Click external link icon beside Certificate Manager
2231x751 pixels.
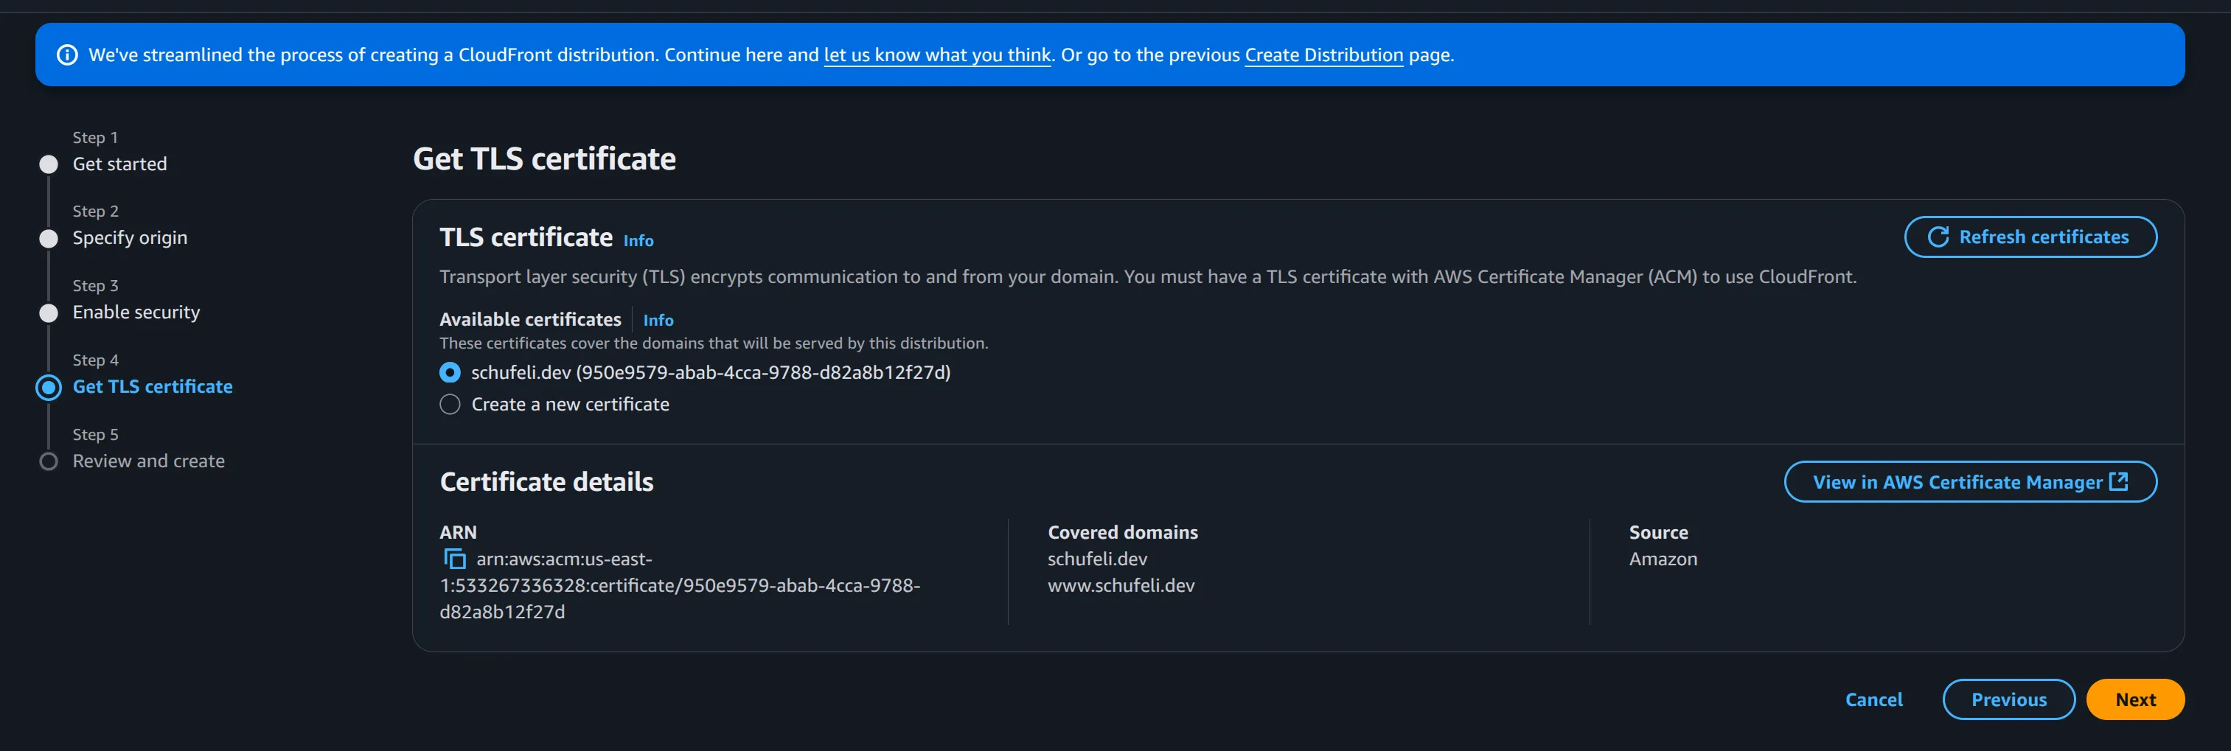(x=2118, y=481)
